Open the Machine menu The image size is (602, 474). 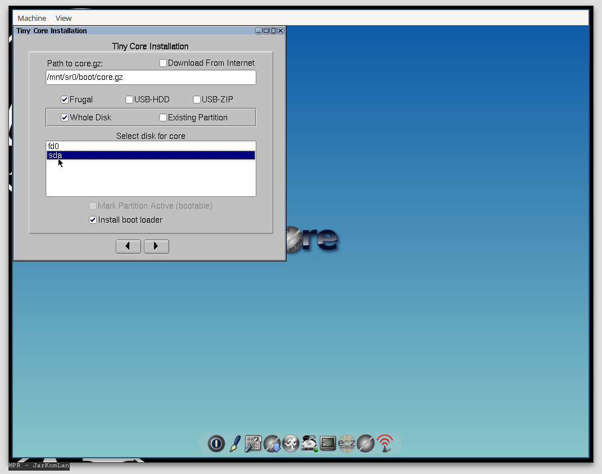tap(31, 18)
